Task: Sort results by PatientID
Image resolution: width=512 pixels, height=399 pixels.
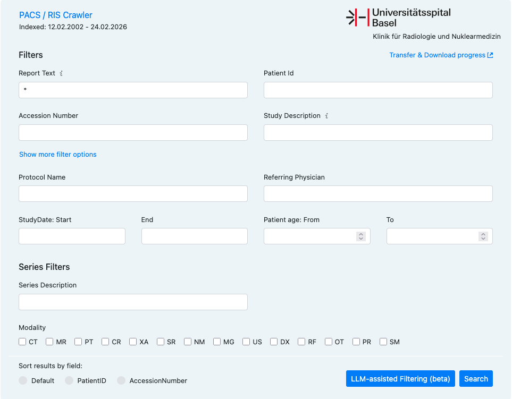Action: (x=69, y=380)
